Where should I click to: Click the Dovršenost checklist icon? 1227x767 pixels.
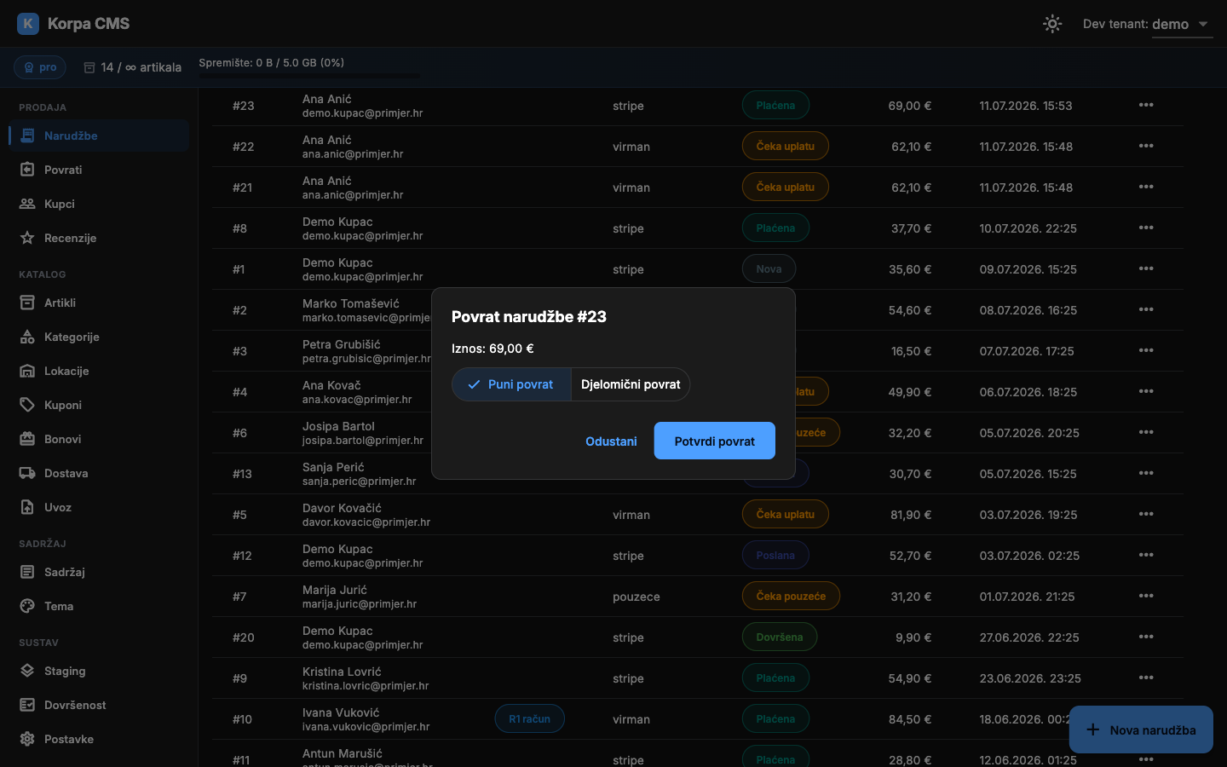27,705
